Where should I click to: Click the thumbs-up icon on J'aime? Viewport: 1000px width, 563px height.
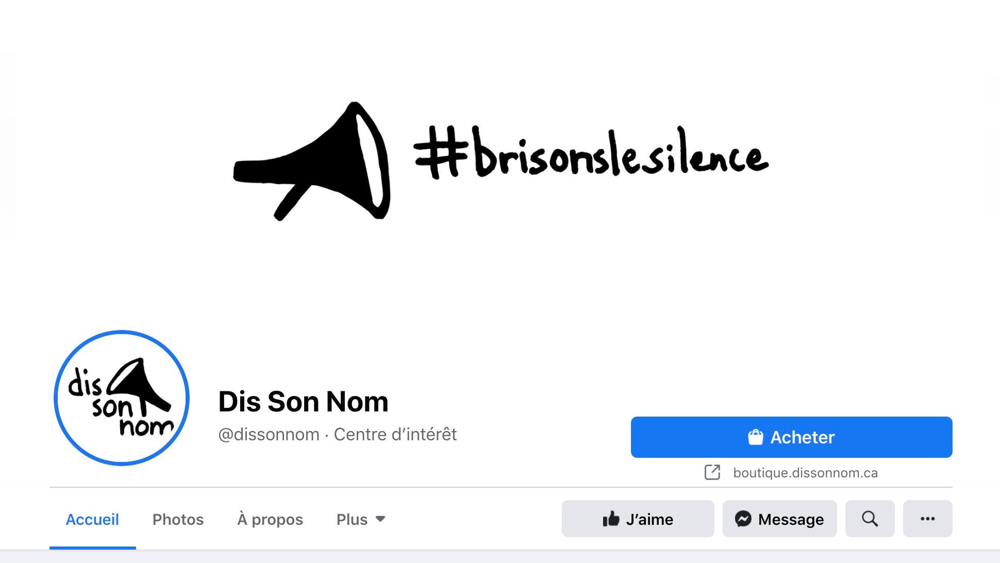[611, 519]
